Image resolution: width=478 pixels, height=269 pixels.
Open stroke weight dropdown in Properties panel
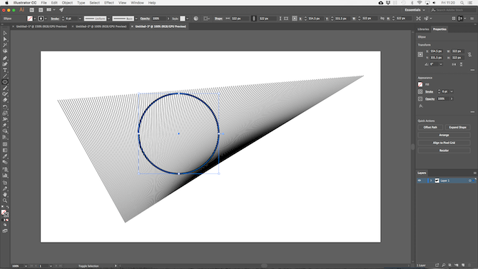[x=452, y=91]
